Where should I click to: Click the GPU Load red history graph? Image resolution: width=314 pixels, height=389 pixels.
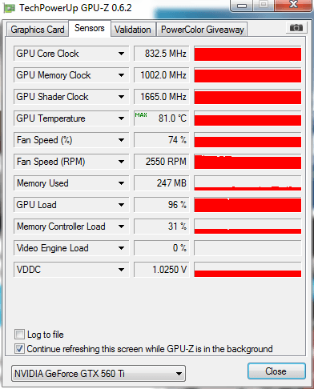(x=248, y=205)
